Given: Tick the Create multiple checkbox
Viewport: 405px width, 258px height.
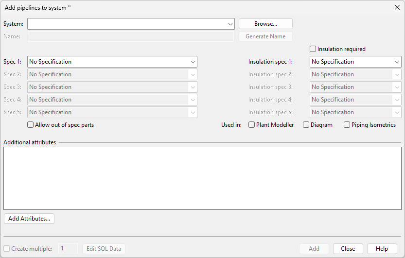Looking at the screenshot, I should click(x=7, y=249).
